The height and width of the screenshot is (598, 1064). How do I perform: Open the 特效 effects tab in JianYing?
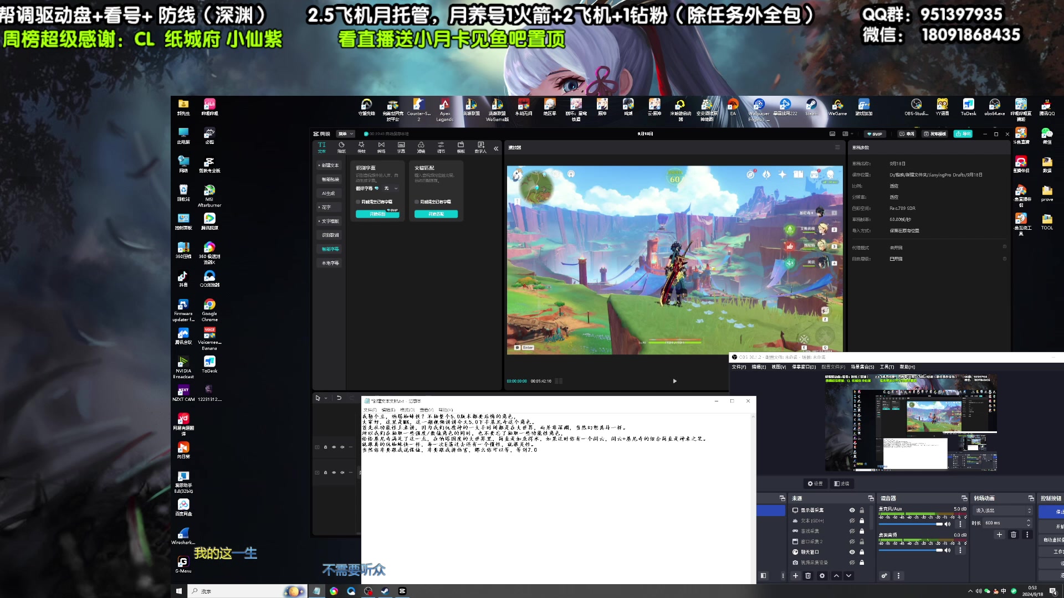point(361,147)
